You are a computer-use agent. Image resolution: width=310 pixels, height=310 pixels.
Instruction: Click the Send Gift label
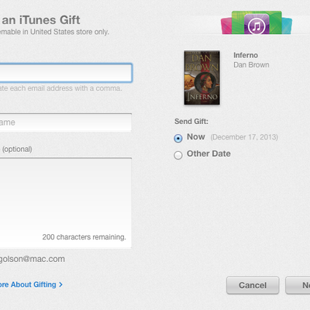click(191, 122)
